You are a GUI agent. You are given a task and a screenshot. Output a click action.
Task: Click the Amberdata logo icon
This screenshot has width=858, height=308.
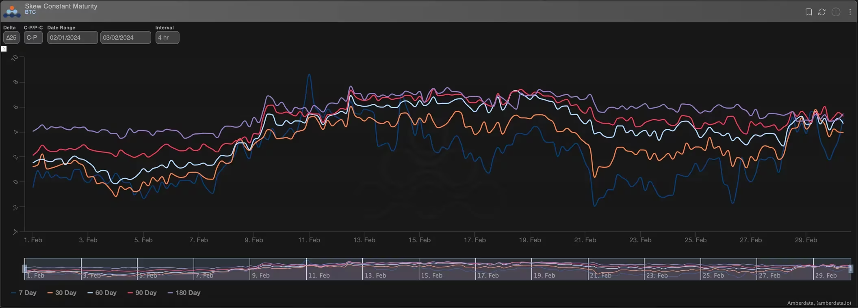click(12, 11)
